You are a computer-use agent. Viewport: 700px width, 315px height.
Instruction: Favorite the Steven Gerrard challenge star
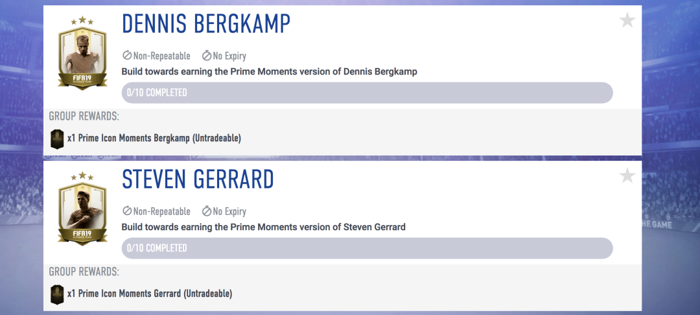627,176
